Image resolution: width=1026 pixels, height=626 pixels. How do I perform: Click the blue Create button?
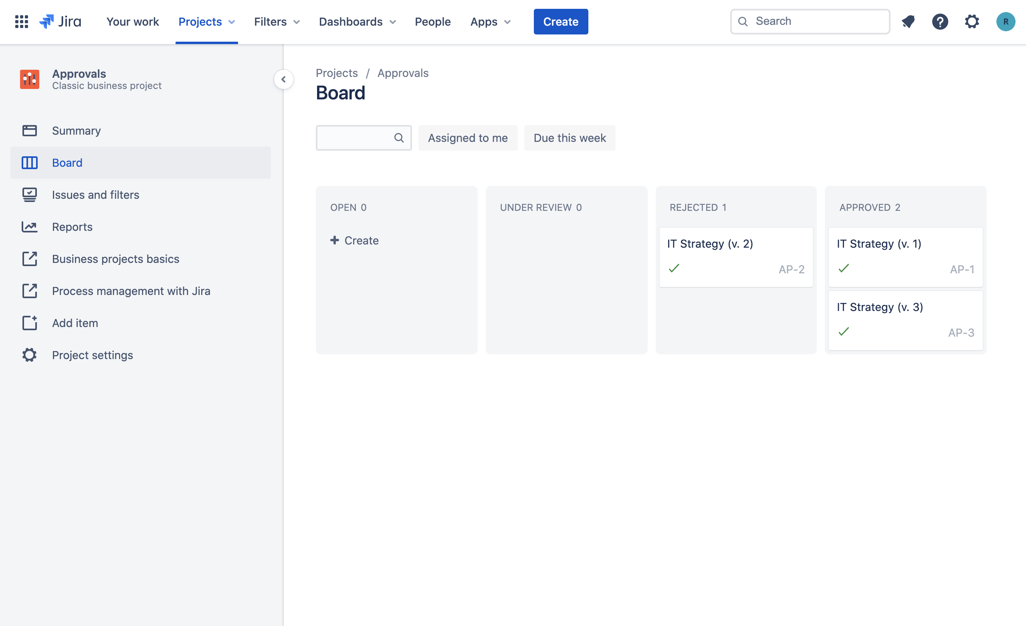560,22
